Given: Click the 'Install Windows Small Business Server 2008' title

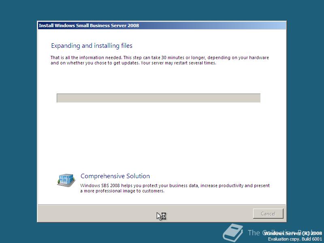Looking at the screenshot, I should 89,26.
